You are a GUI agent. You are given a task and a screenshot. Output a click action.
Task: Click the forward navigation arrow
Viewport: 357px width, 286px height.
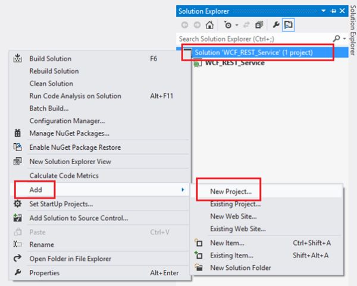pos(196,26)
